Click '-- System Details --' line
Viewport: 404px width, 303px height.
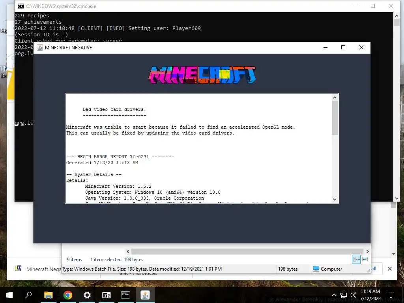coord(94,174)
